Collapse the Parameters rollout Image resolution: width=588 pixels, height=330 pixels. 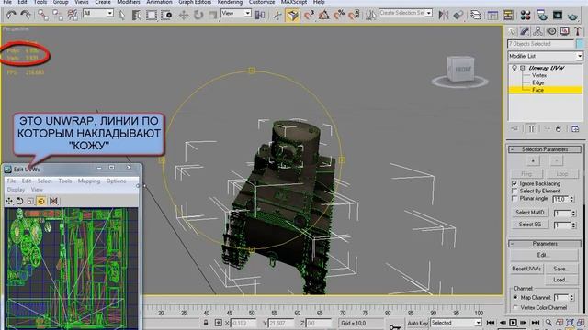coord(545,244)
